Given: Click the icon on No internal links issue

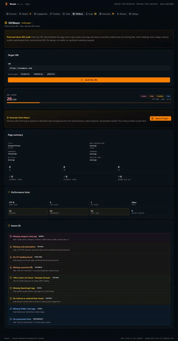Looking at the screenshot, I should (11, 298).
